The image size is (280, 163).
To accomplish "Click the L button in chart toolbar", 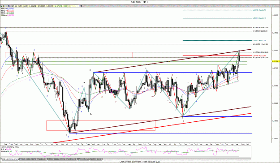I will 4,6.
